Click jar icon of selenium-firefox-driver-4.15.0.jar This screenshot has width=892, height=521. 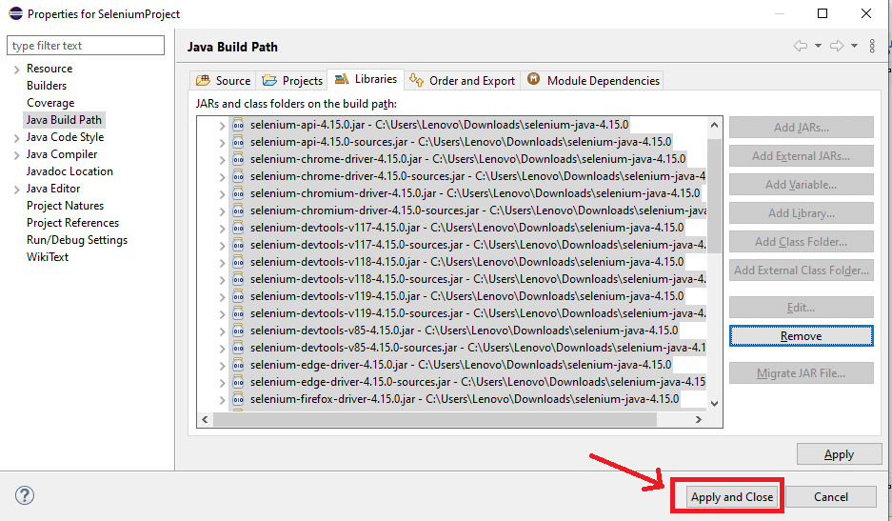238,398
